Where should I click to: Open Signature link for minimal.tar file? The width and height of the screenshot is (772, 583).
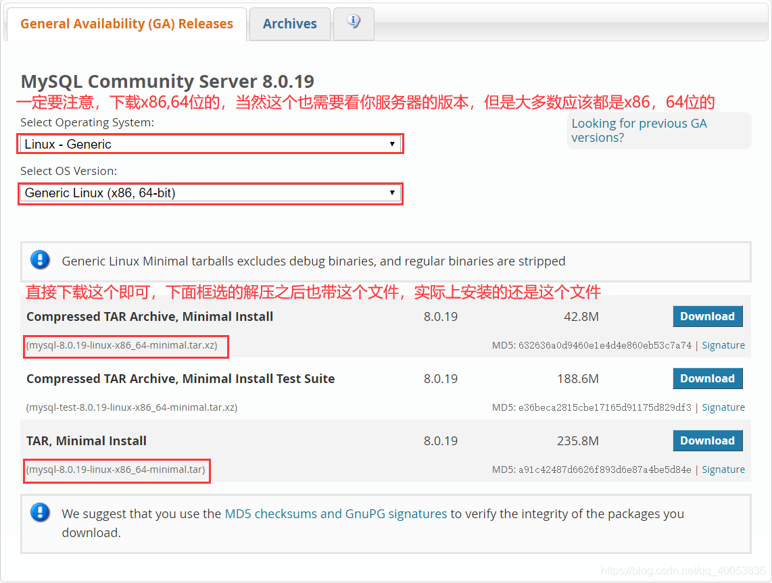pyautogui.click(x=723, y=470)
